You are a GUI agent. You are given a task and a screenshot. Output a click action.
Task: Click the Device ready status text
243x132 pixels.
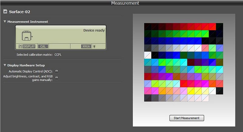(x=94, y=30)
